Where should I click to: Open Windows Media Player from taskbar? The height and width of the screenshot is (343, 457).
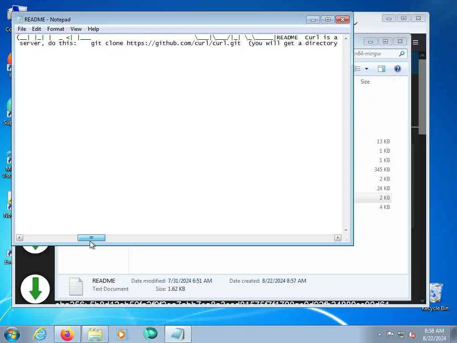coord(121,334)
